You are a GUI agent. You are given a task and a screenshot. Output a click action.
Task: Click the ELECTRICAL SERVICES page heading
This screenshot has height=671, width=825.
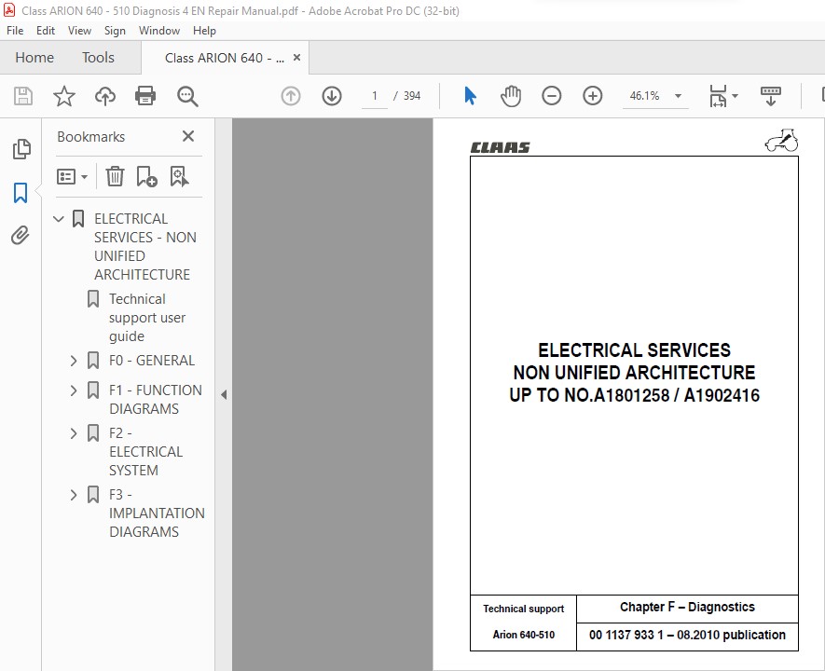pyautogui.click(x=634, y=373)
